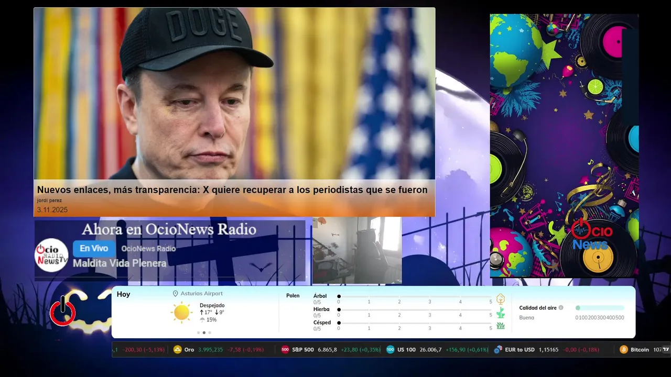This screenshot has width=671, height=377.
Task: Click the Césped grass pollen icon
Action: tap(501, 326)
